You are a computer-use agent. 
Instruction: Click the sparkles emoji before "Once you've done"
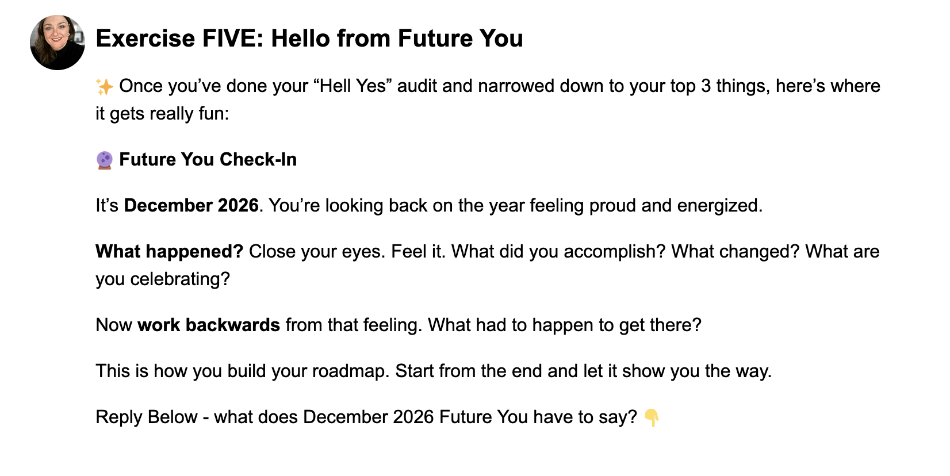click(x=105, y=87)
